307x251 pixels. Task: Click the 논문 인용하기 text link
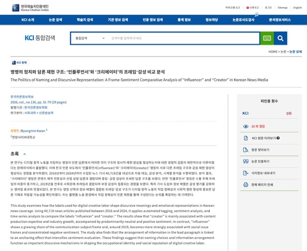pos(260,161)
